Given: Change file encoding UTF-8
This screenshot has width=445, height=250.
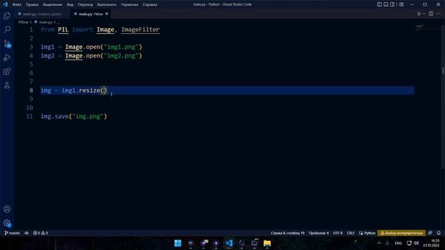Looking at the screenshot, I should [x=337, y=233].
